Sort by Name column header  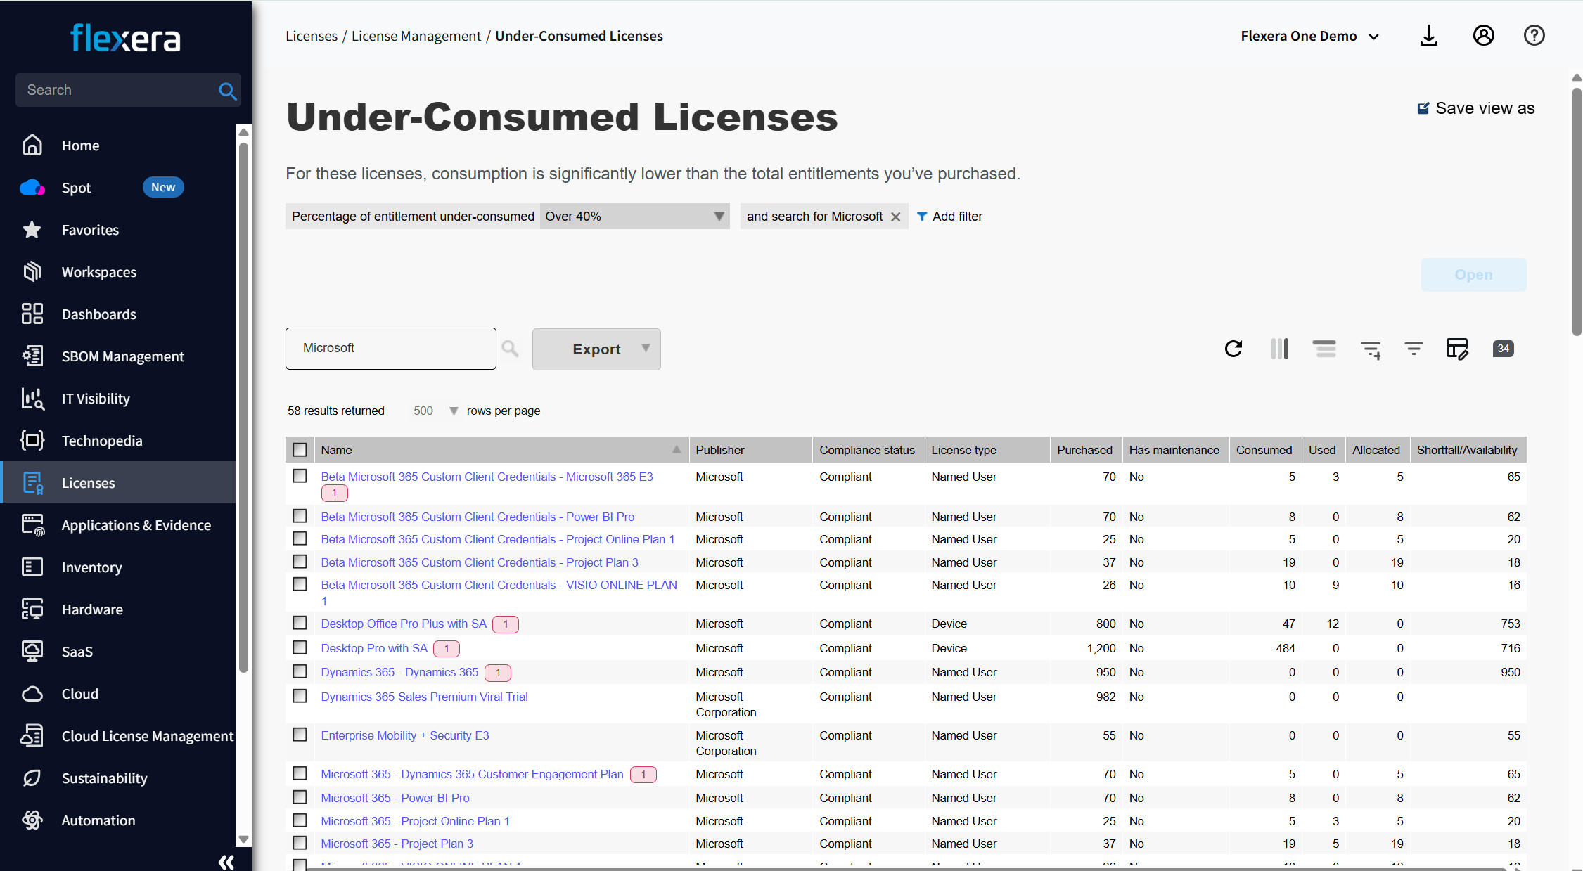tap(500, 450)
